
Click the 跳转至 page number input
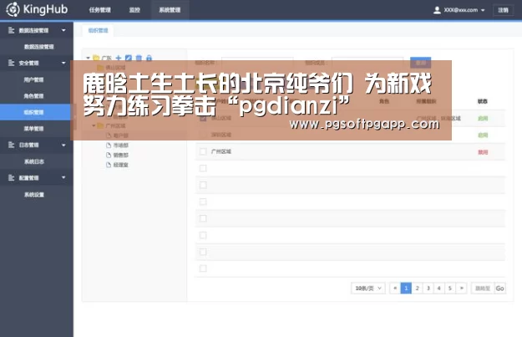[483, 288]
